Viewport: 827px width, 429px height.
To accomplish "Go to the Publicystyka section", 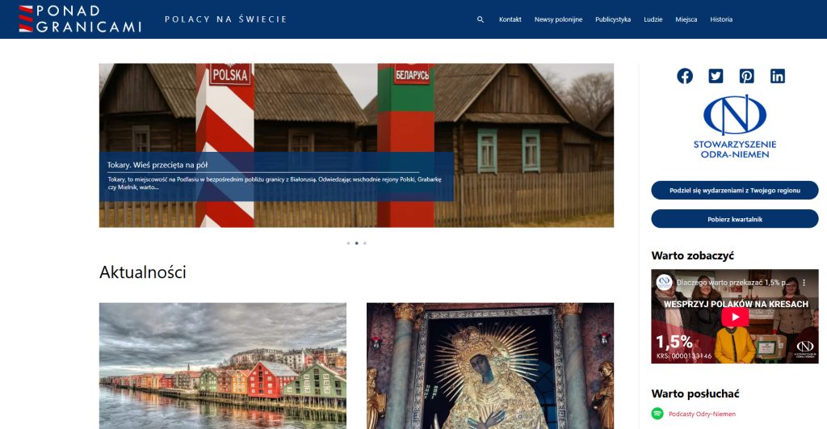I will click(613, 19).
